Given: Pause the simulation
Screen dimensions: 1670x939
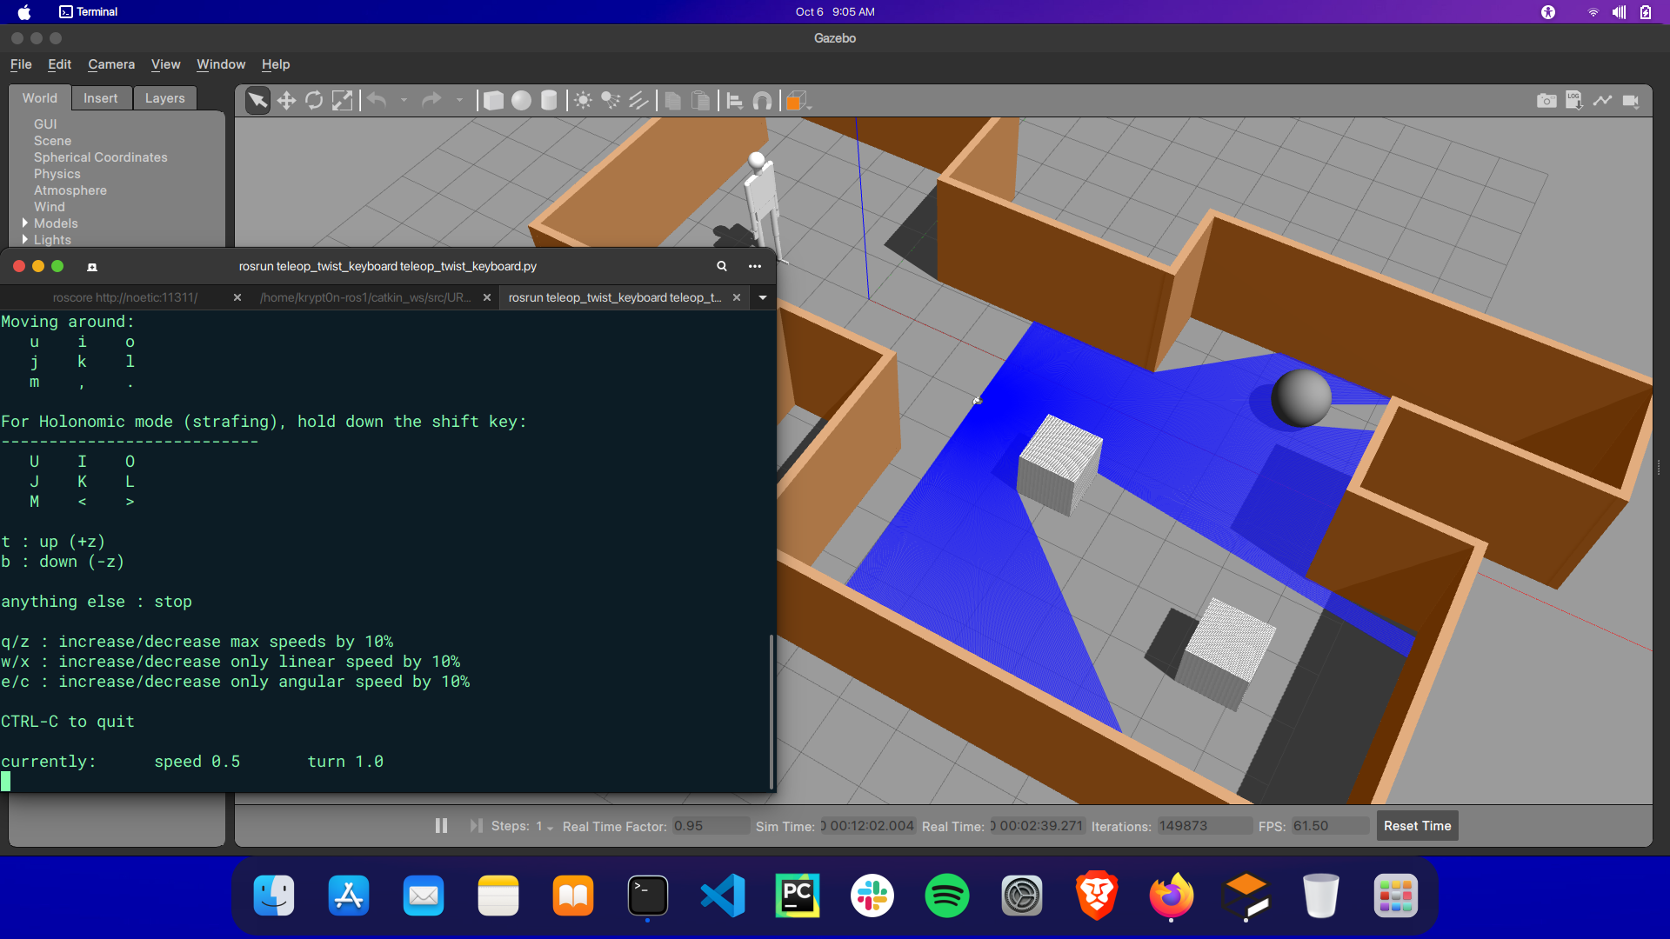Looking at the screenshot, I should click(x=441, y=826).
